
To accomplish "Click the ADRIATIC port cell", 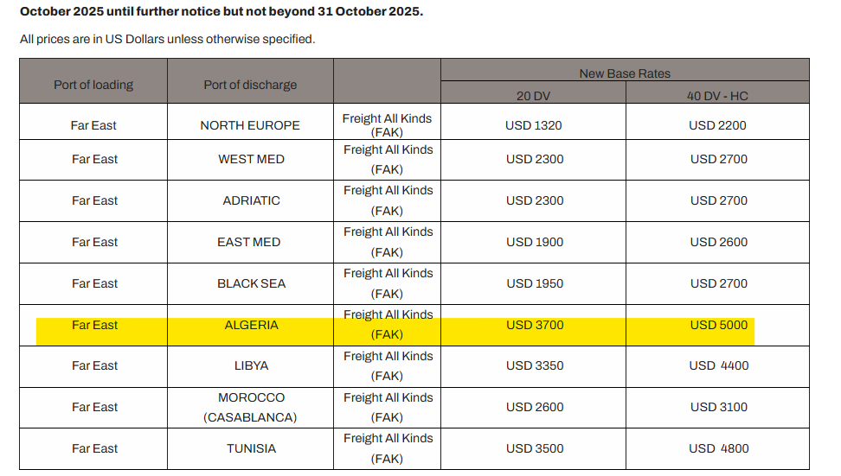I will coord(251,200).
